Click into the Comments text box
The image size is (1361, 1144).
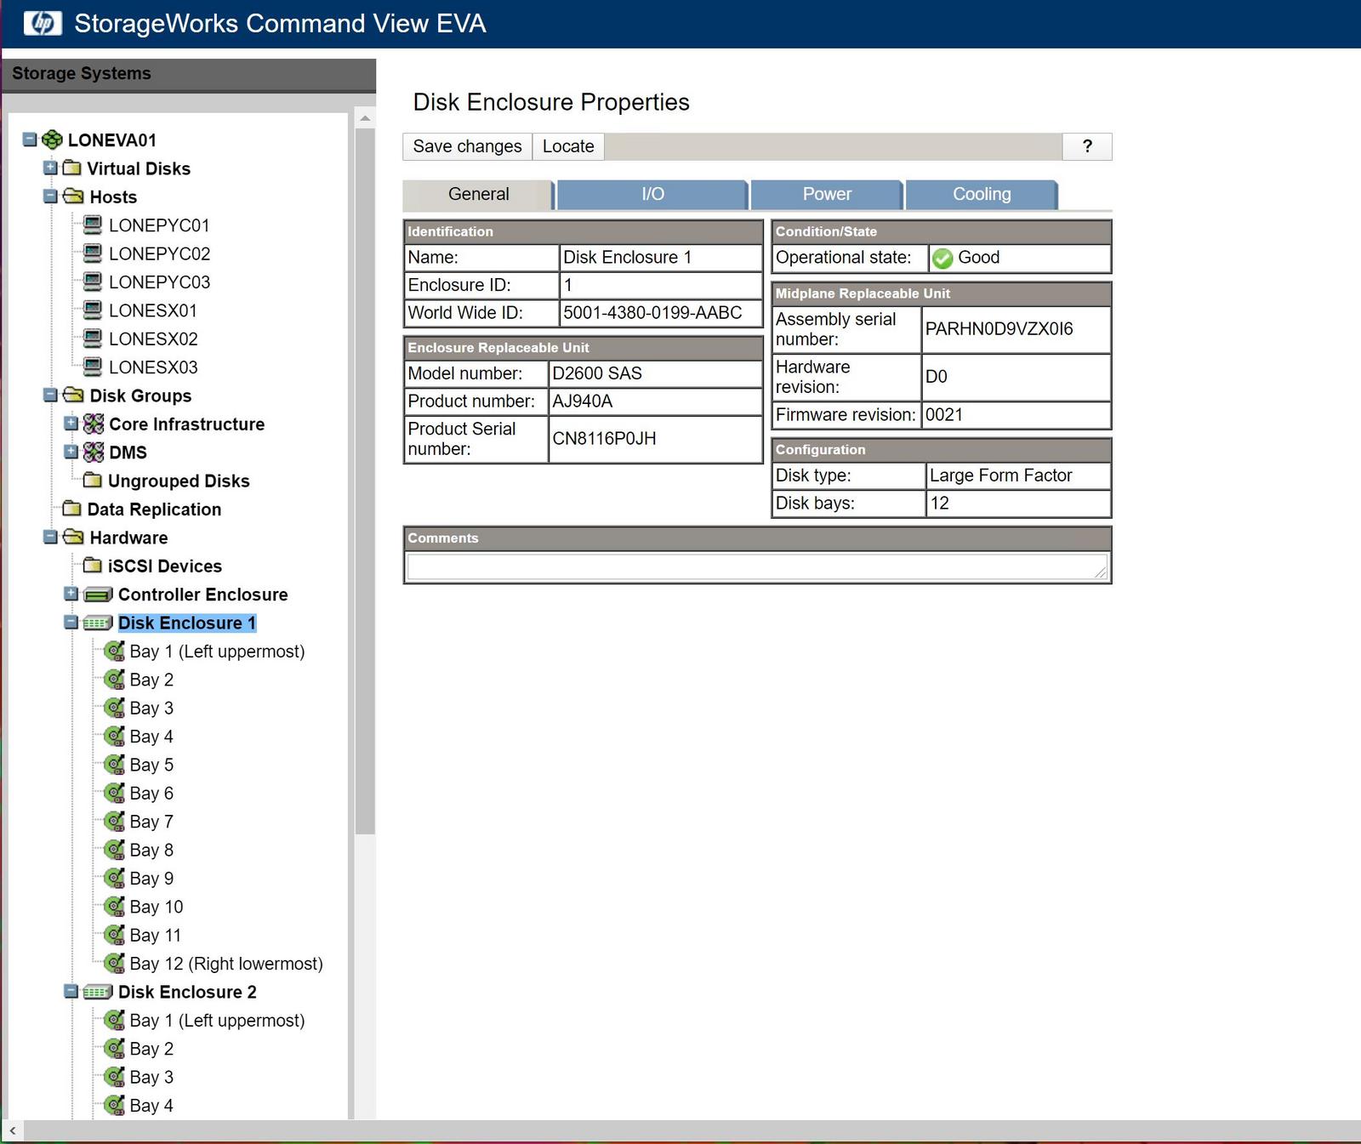point(757,567)
